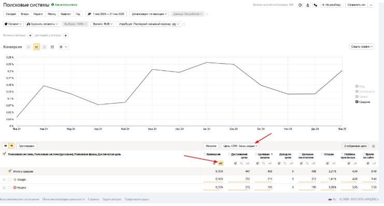Screen dimensions: 384x206
Task: Add a condition for людей, у которых
Action: click(66, 36)
